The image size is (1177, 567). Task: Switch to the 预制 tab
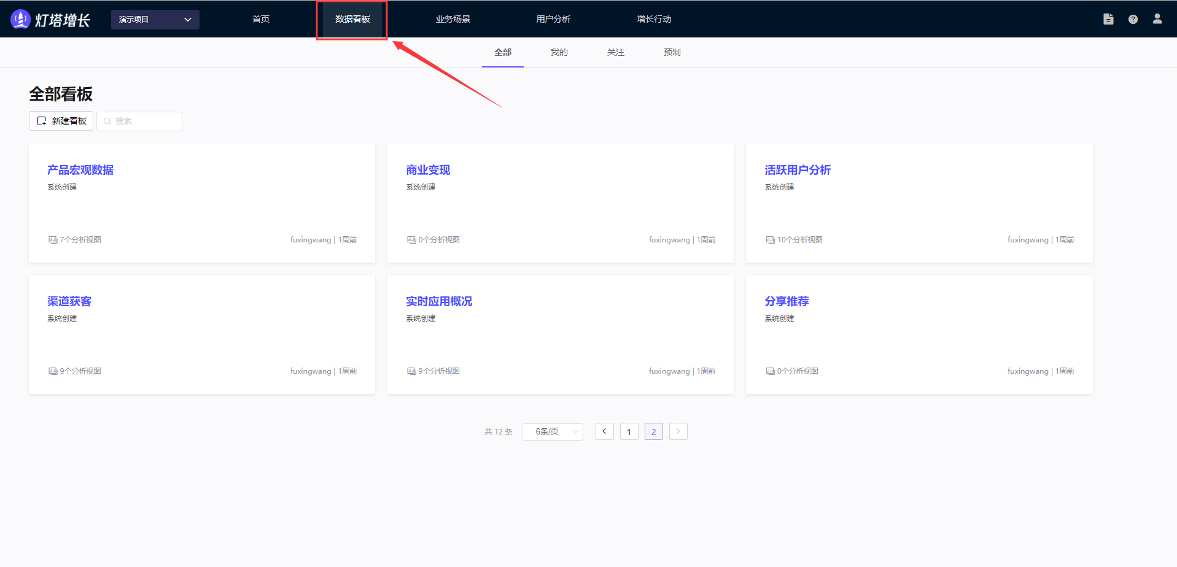point(672,53)
